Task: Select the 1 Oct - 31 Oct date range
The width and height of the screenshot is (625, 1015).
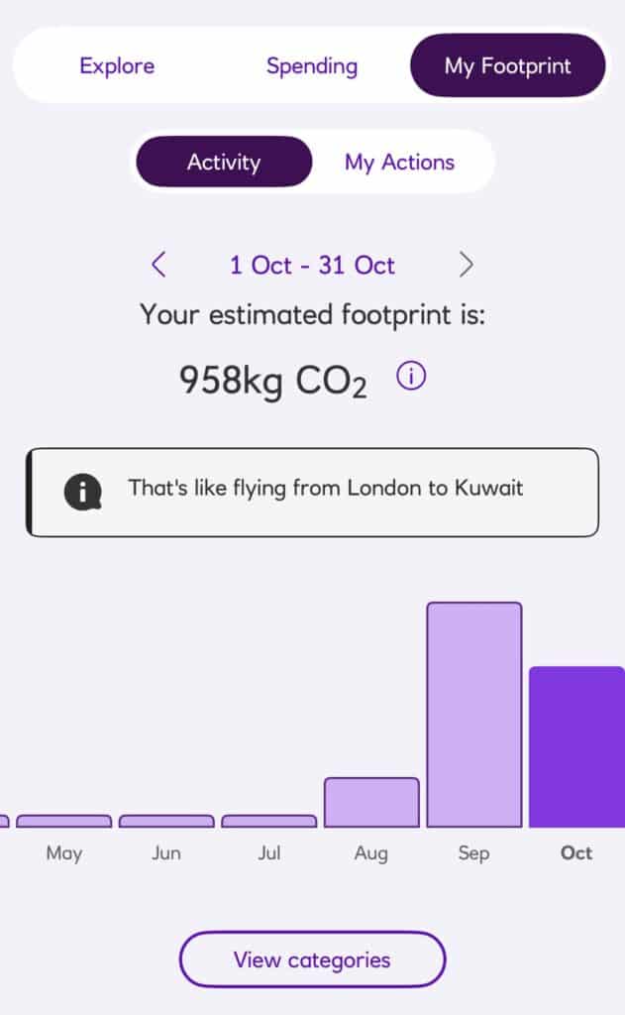Action: click(x=312, y=265)
